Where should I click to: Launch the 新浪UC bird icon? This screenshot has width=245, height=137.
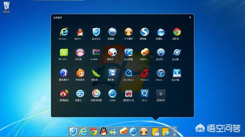tap(112, 53)
